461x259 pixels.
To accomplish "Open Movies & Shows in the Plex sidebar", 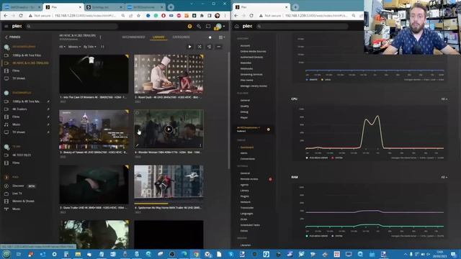I will coord(23,201).
